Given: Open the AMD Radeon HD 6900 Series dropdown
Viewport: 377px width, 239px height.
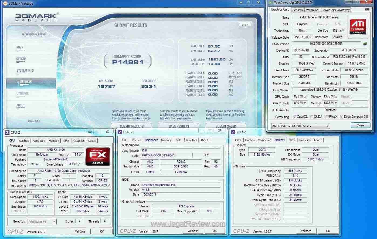Looking at the screenshot, I should (x=300, y=126).
